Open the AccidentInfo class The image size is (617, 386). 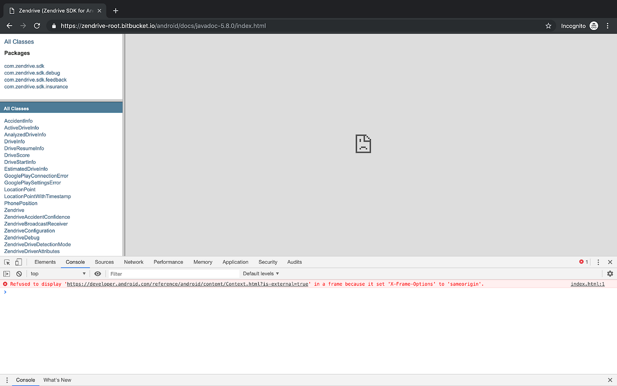click(x=19, y=121)
